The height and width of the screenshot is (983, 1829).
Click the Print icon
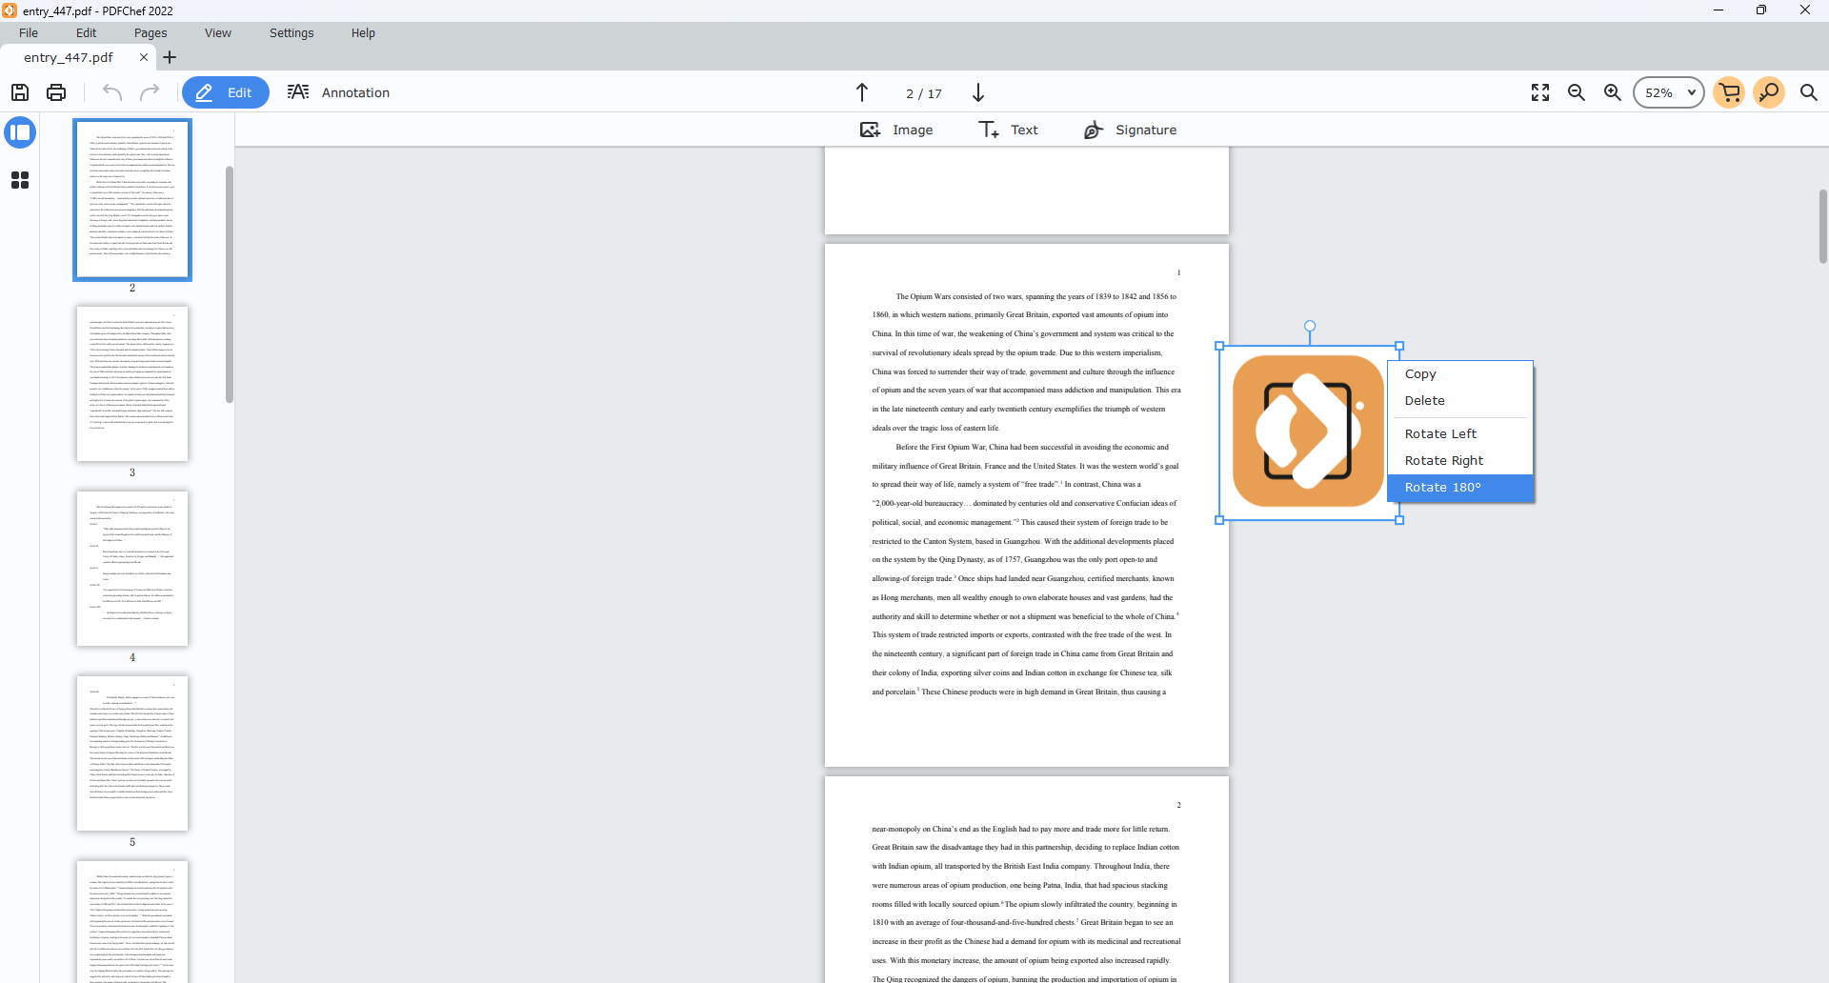56,92
